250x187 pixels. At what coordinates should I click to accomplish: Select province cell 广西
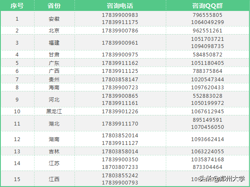coord(54,71)
